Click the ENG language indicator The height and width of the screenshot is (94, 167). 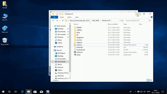148,92
